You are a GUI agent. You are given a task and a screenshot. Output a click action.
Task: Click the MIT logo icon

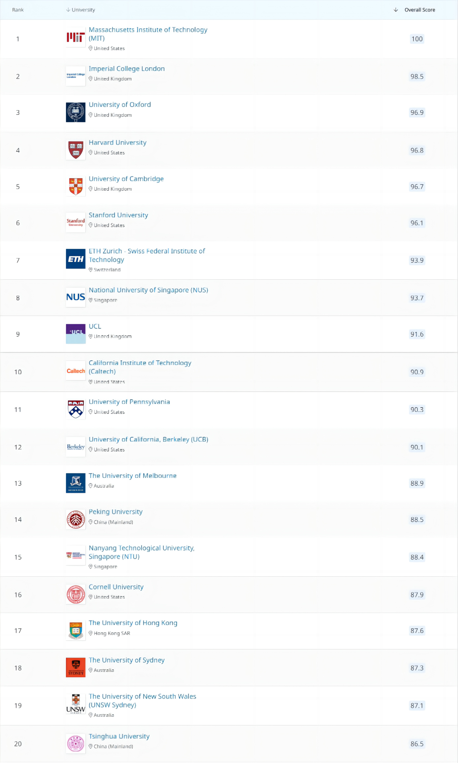[76, 37]
